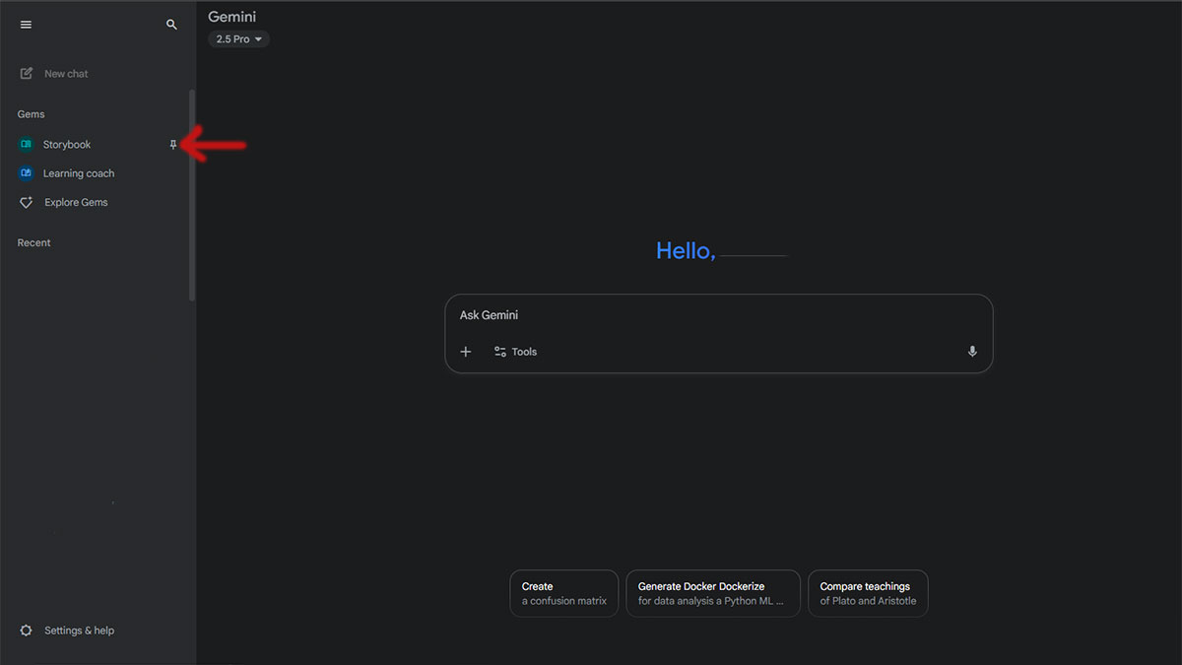Viewport: 1182px width, 665px height.
Task: Click the sidebar vertical scrollbar
Action: coord(192,195)
